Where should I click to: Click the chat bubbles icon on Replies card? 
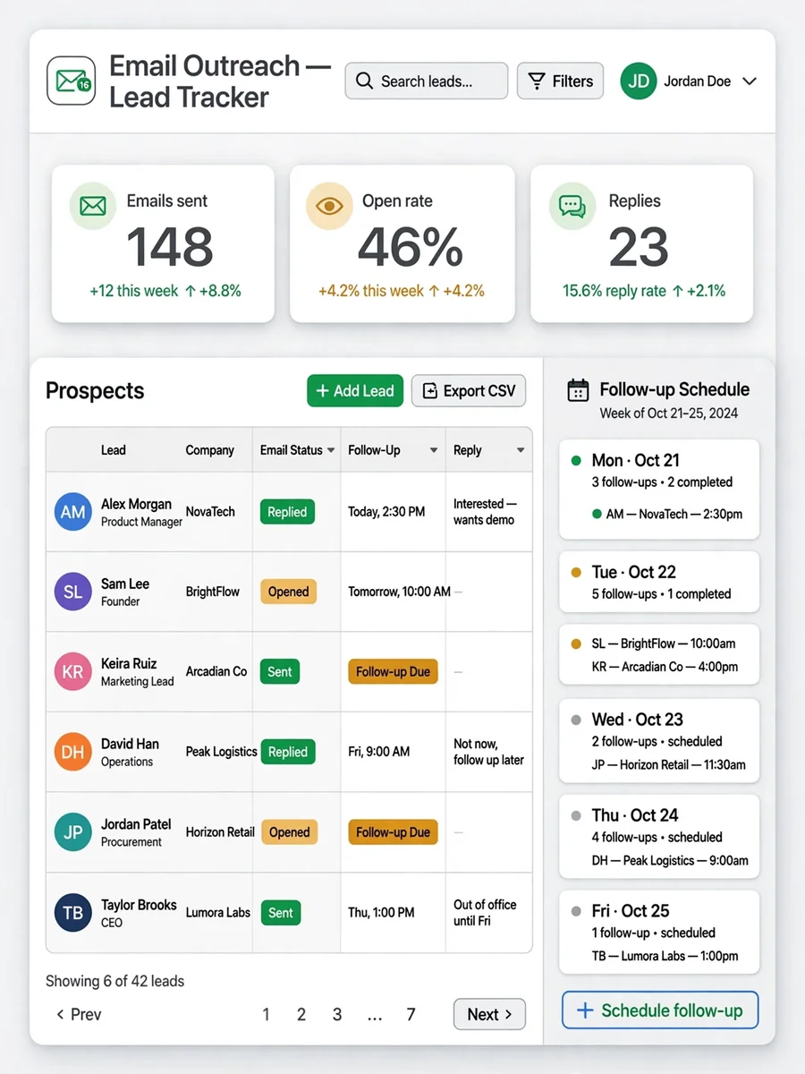(x=572, y=206)
